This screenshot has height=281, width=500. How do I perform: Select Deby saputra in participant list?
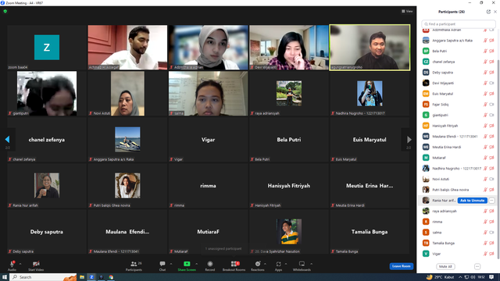tap(457, 73)
